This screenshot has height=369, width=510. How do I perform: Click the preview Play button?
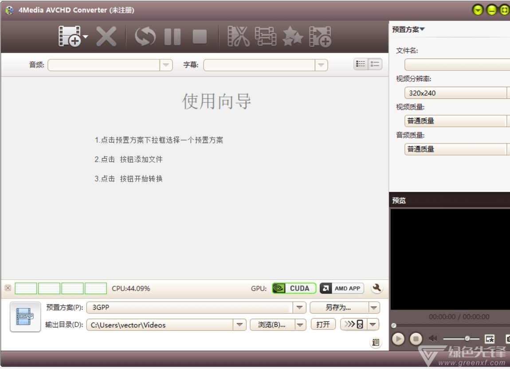pyautogui.click(x=398, y=339)
